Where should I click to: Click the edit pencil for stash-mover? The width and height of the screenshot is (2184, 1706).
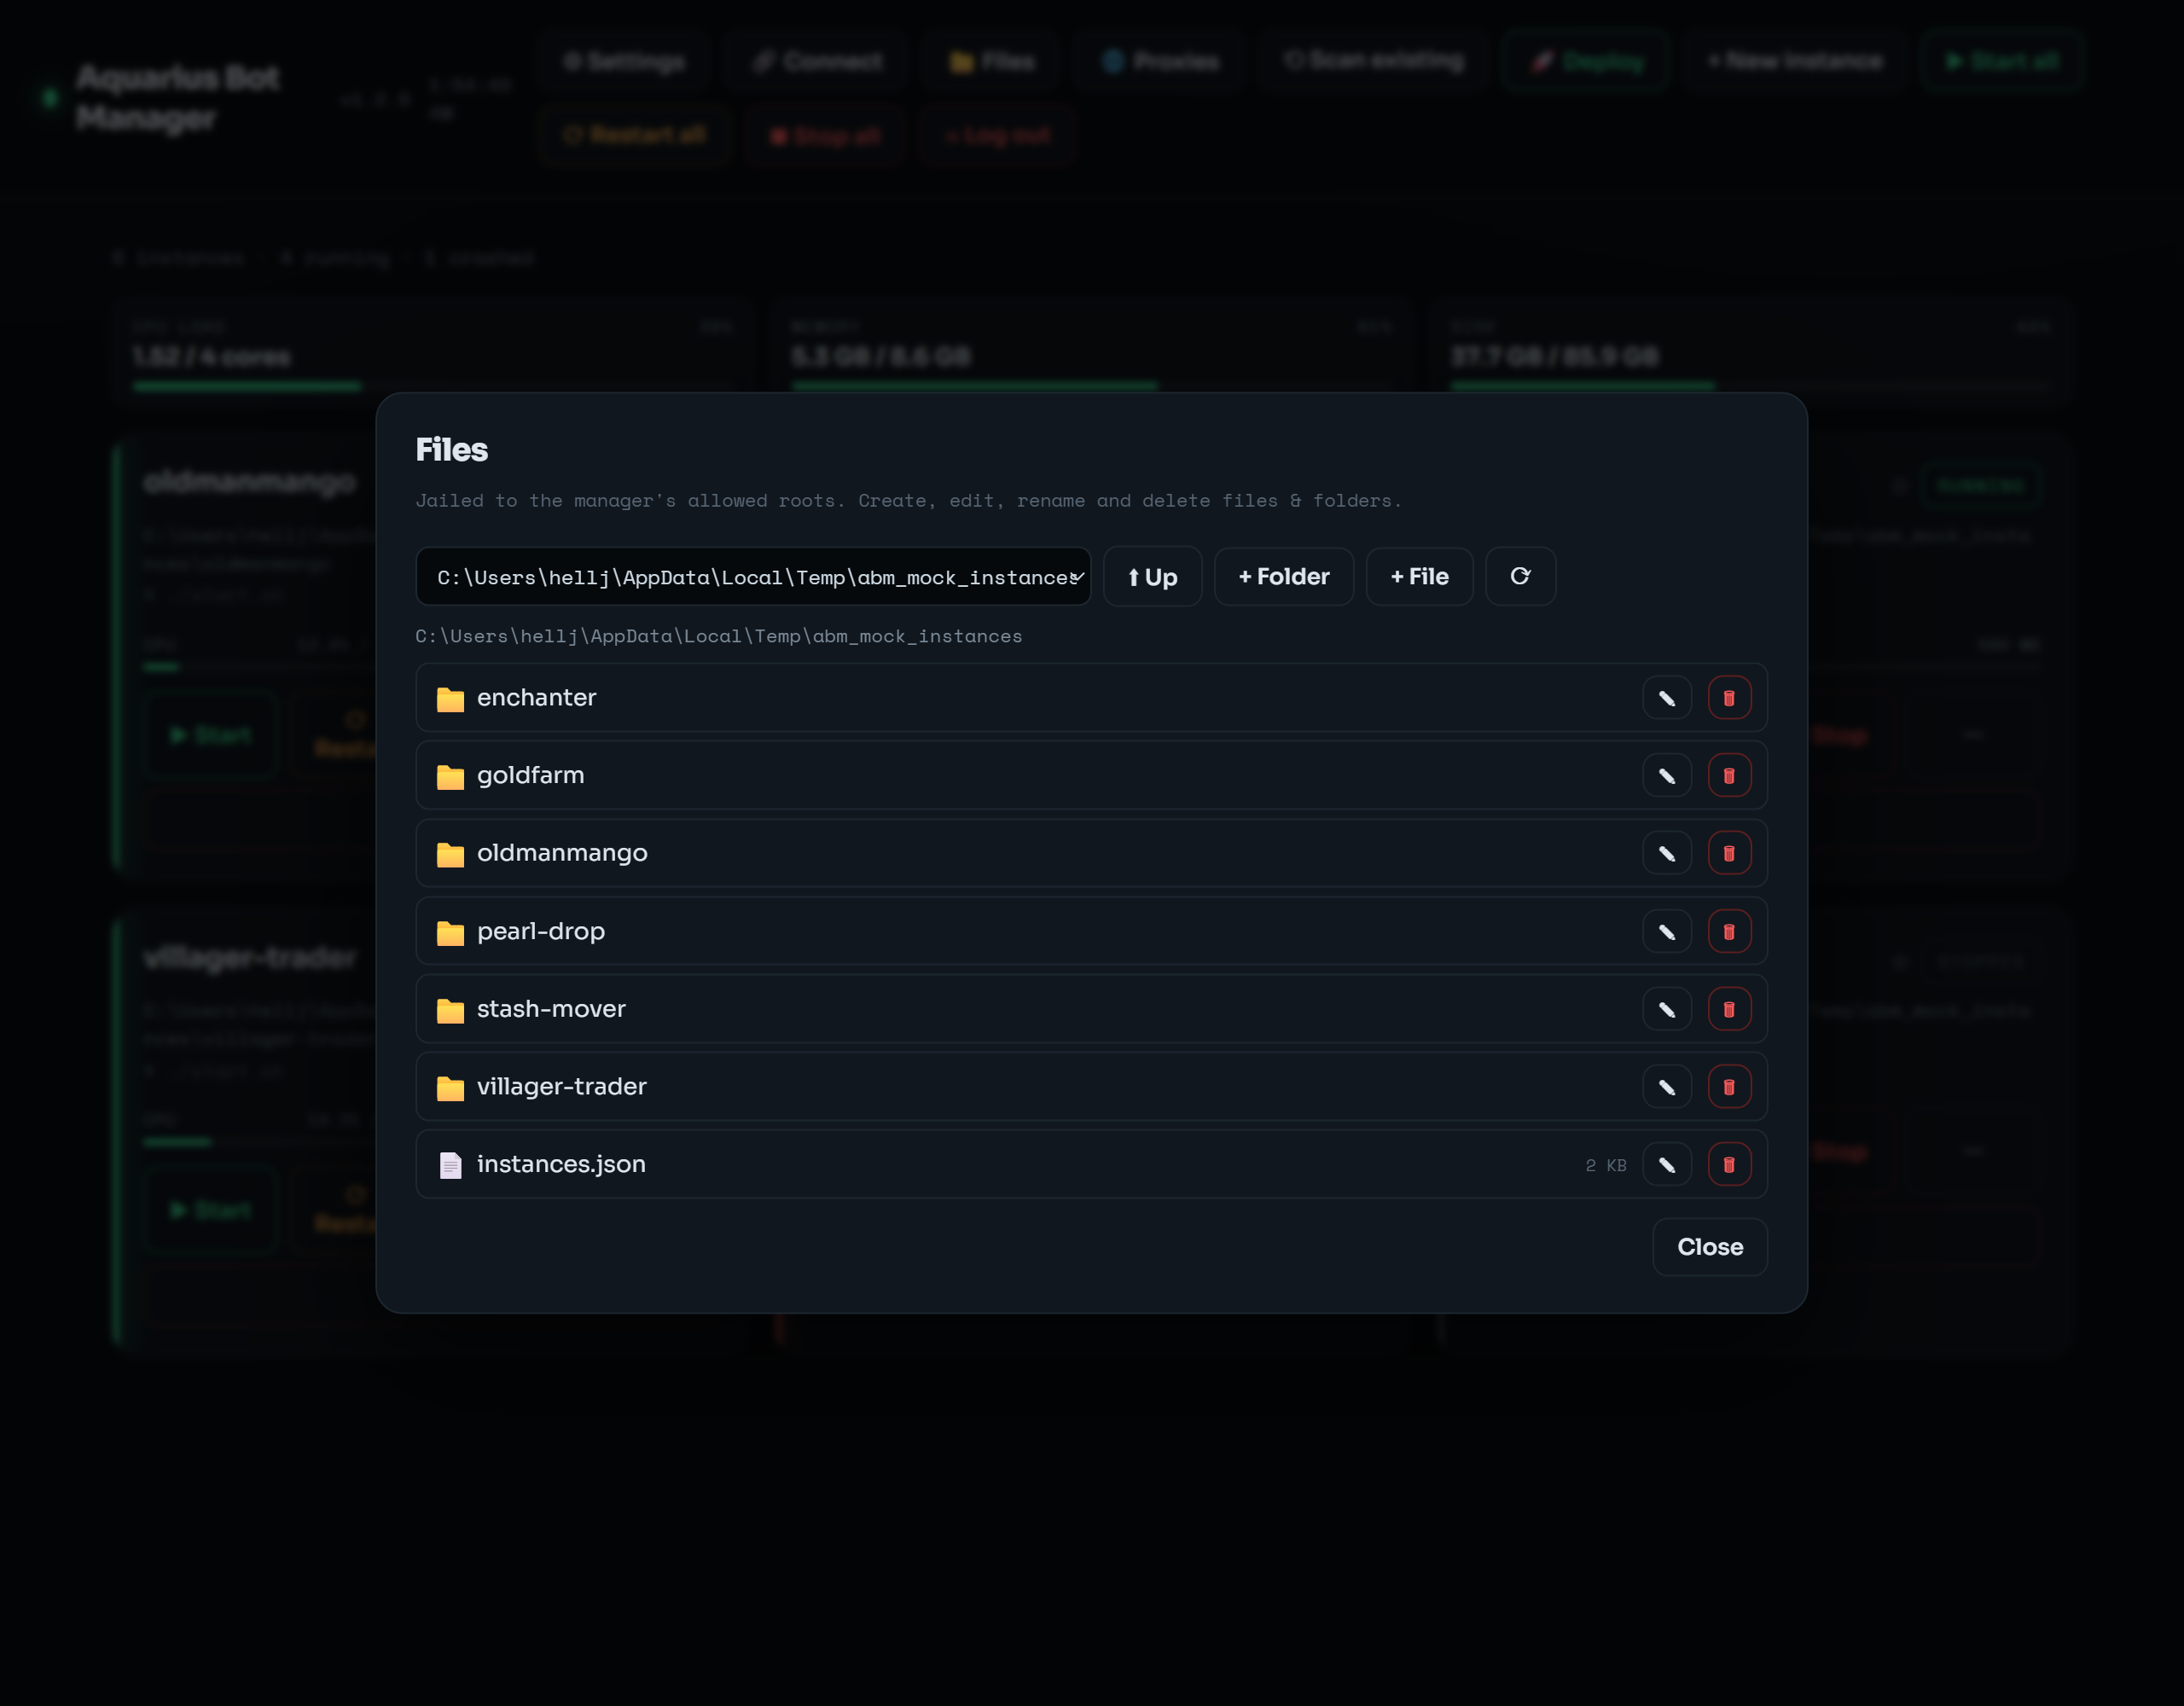click(1666, 1009)
